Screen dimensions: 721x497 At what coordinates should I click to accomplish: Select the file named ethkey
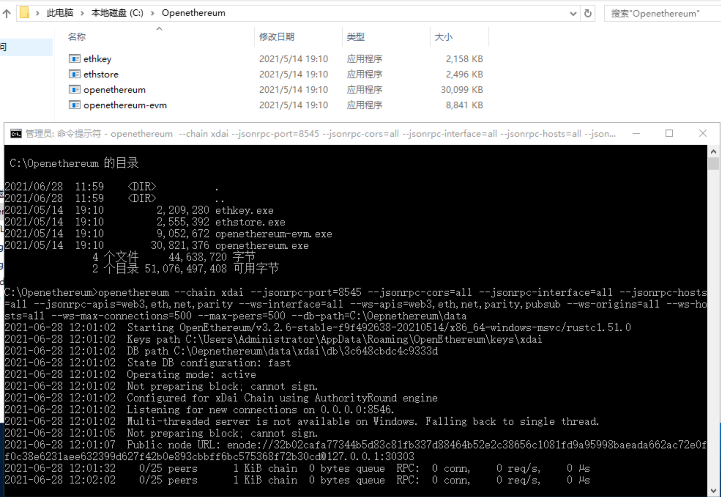[x=97, y=59]
